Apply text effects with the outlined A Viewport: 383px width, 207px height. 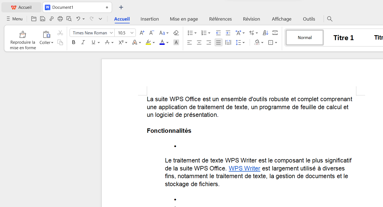pyautogui.click(x=135, y=42)
